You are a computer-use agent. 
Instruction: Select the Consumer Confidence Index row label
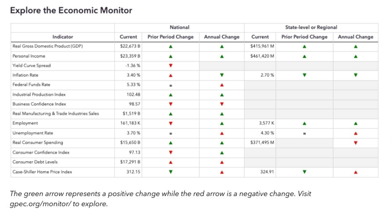click(x=41, y=152)
